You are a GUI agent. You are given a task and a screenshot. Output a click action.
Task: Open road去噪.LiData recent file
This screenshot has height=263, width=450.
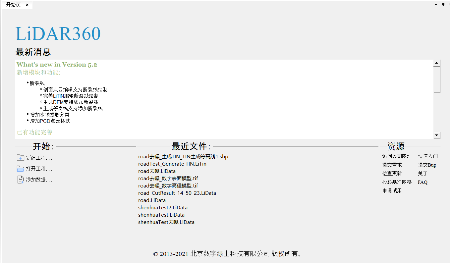point(157,171)
